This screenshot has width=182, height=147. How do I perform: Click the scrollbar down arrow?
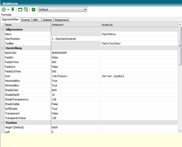pyautogui.click(x=180, y=131)
